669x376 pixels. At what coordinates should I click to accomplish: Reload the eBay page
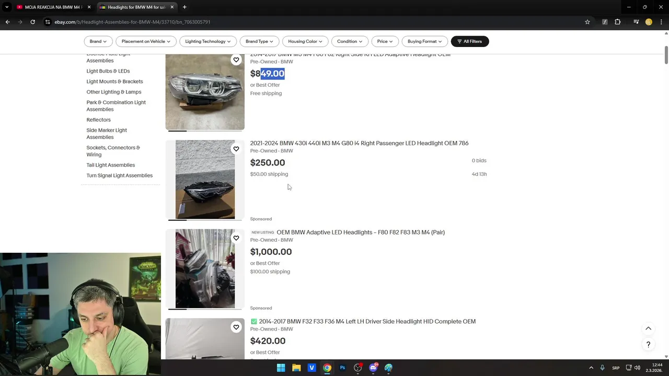[32, 22]
